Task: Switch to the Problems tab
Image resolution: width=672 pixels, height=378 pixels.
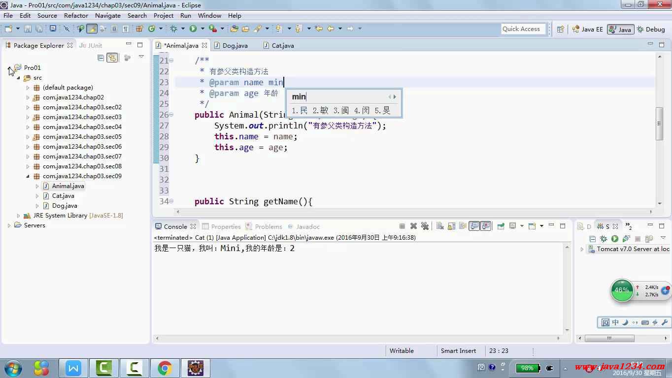Action: (264, 226)
